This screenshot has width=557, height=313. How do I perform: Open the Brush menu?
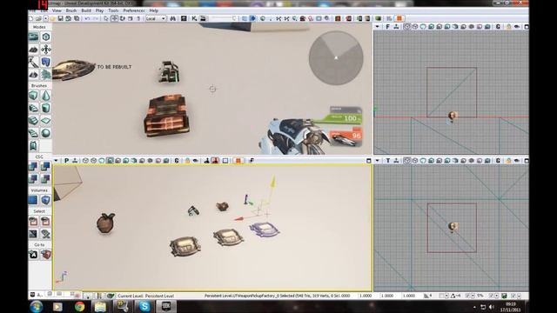71,10
